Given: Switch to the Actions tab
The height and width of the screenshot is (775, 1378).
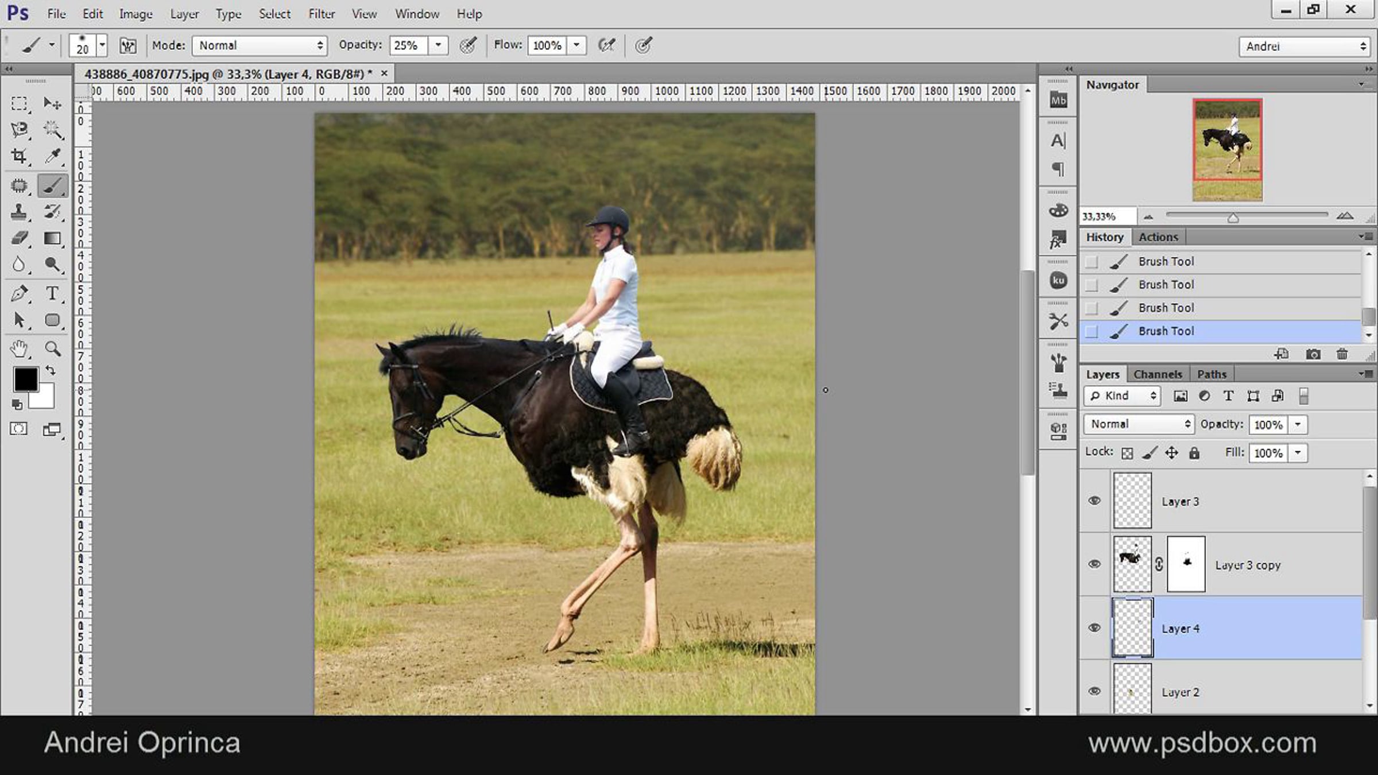Looking at the screenshot, I should pyautogui.click(x=1158, y=237).
